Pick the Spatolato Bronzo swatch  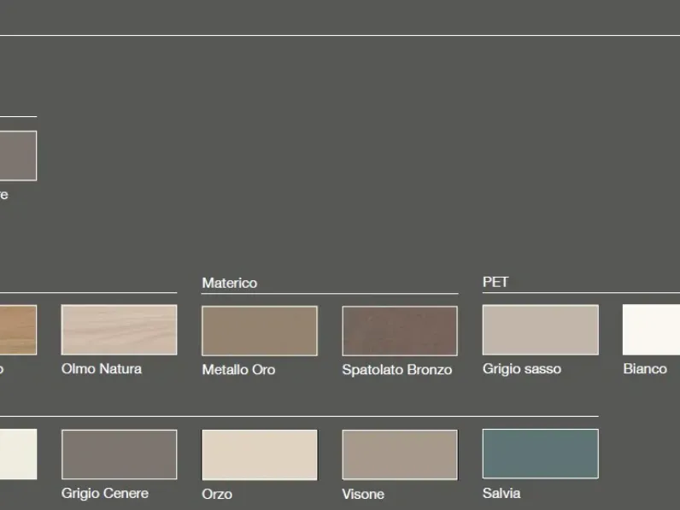pyautogui.click(x=400, y=331)
